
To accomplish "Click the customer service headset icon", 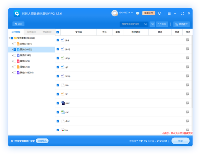I will coord(160,13).
